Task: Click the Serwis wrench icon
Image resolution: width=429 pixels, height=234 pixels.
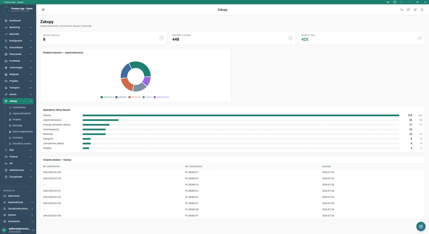Action: [x=6, y=94]
